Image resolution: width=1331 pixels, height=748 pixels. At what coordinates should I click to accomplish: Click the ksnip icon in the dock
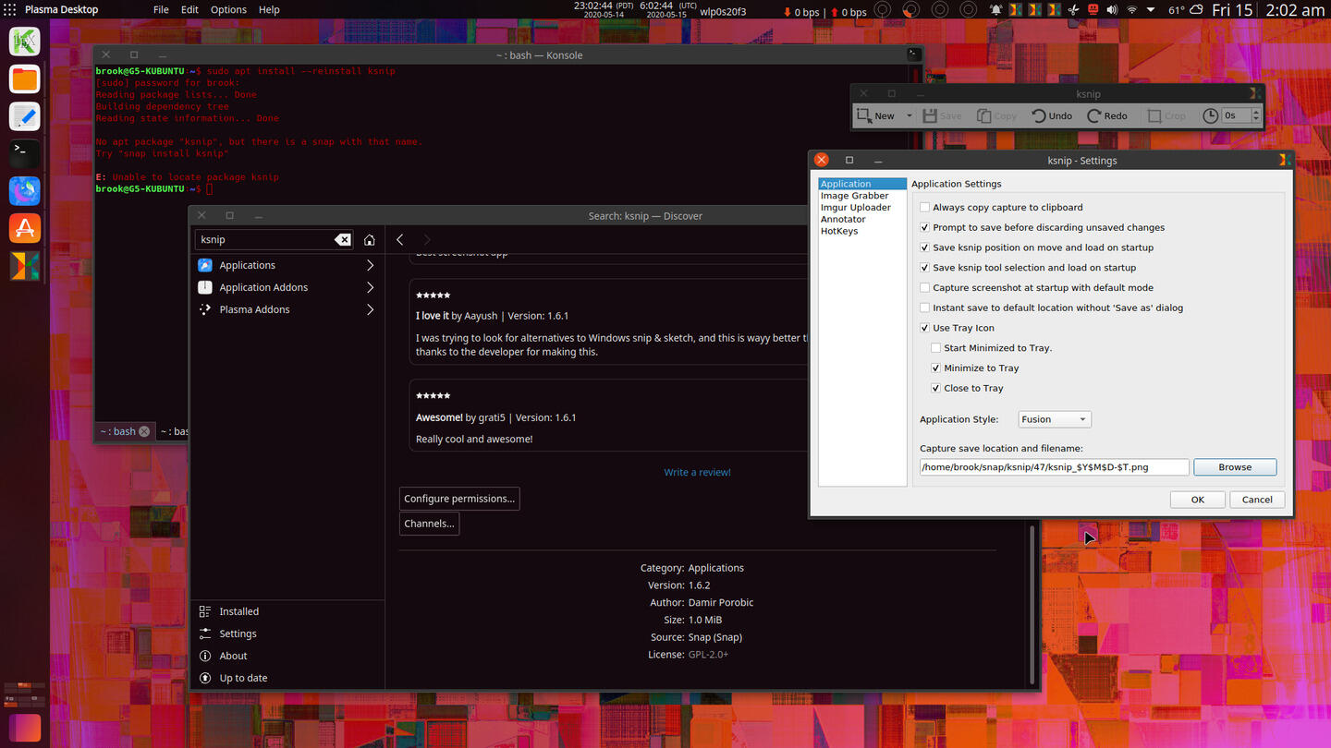tap(25, 266)
